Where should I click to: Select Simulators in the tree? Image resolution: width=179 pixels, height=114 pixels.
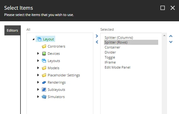coord(56,97)
